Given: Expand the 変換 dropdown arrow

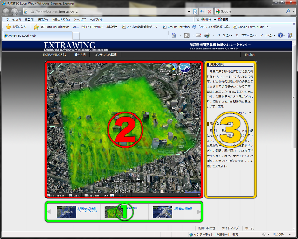Looking at the screenshot, I should (215, 20).
